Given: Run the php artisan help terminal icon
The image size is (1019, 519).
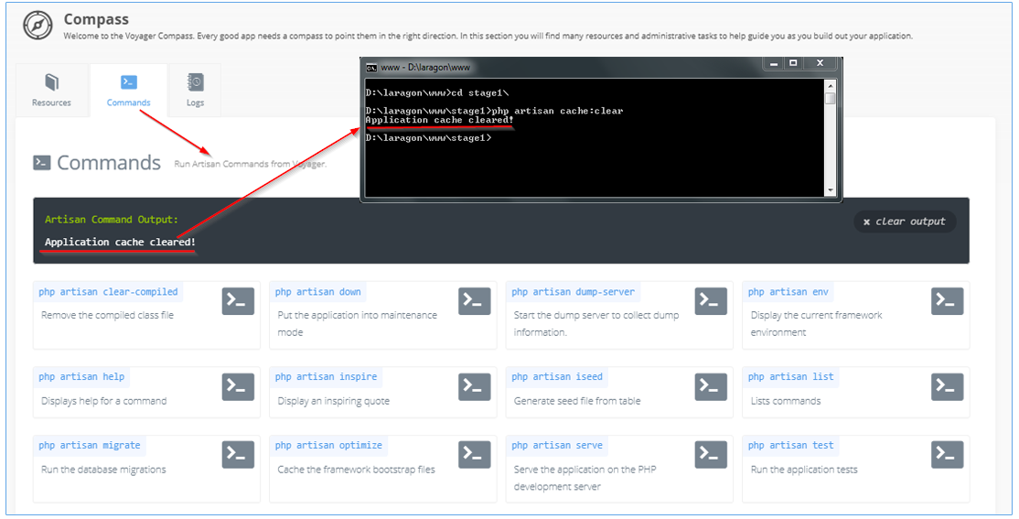Looking at the screenshot, I should pos(238,386).
